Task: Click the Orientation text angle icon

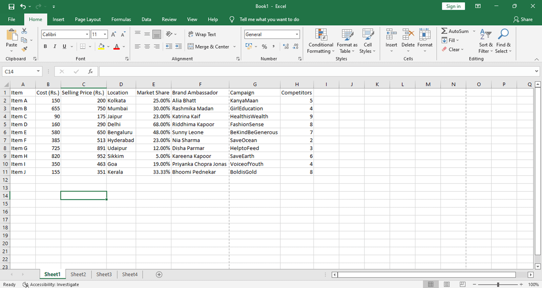Action: (x=169, y=34)
